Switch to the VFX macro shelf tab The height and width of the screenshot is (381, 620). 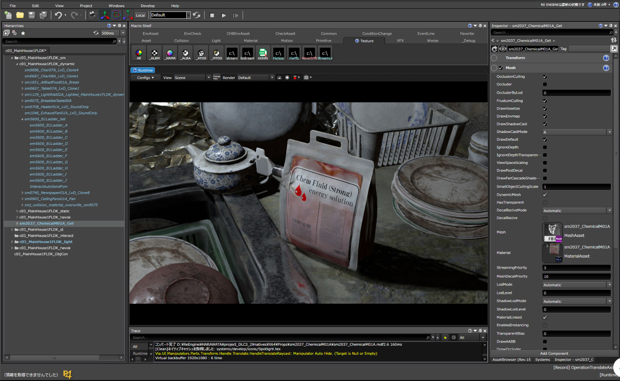pyautogui.click(x=400, y=41)
